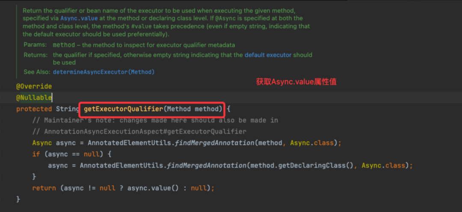The width and height of the screenshot is (462, 212).
Task: Click the String return type
Action: (x=66, y=109)
